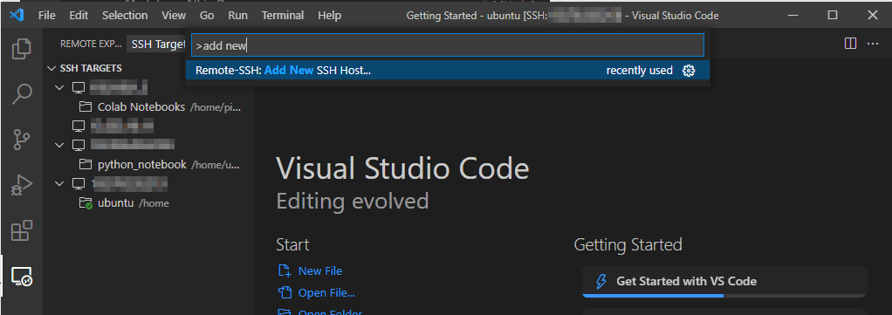Image resolution: width=892 pixels, height=315 pixels.
Task: Select Remote-SSH: Add New SSH Host command
Action: tap(448, 71)
